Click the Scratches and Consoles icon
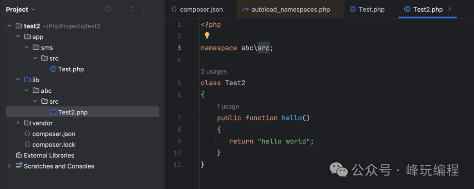This screenshot has width=474, height=189. (19, 166)
